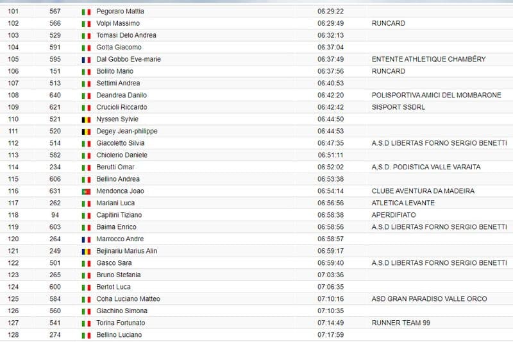Select the name Giacoletto Silvia

120,143
